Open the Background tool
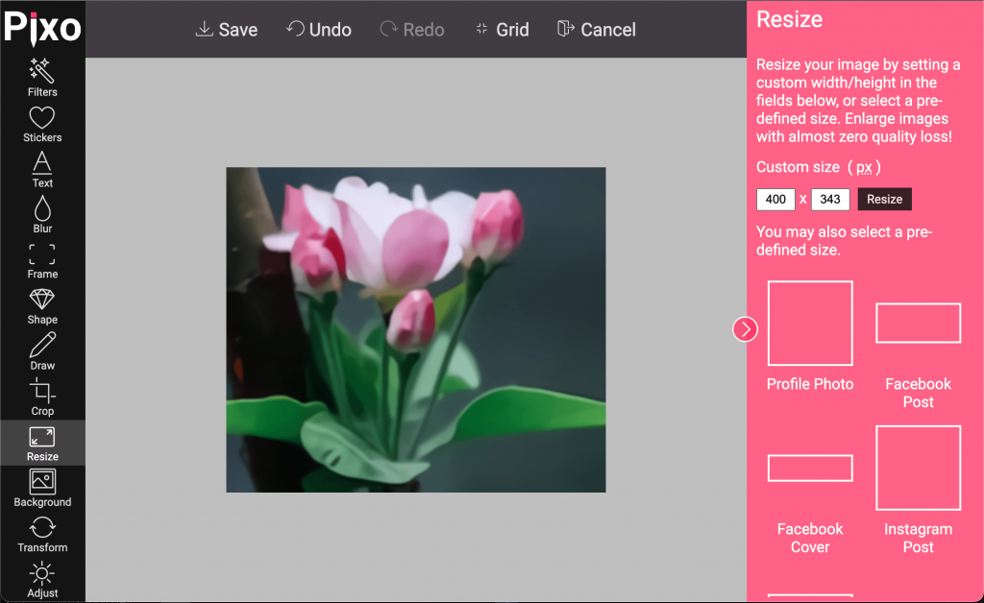 pos(42,488)
